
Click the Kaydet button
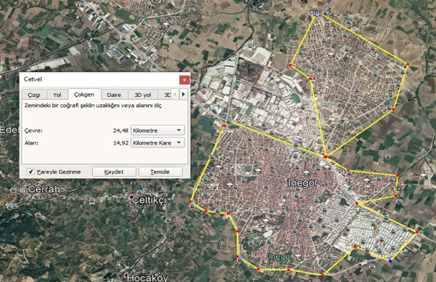114,172
